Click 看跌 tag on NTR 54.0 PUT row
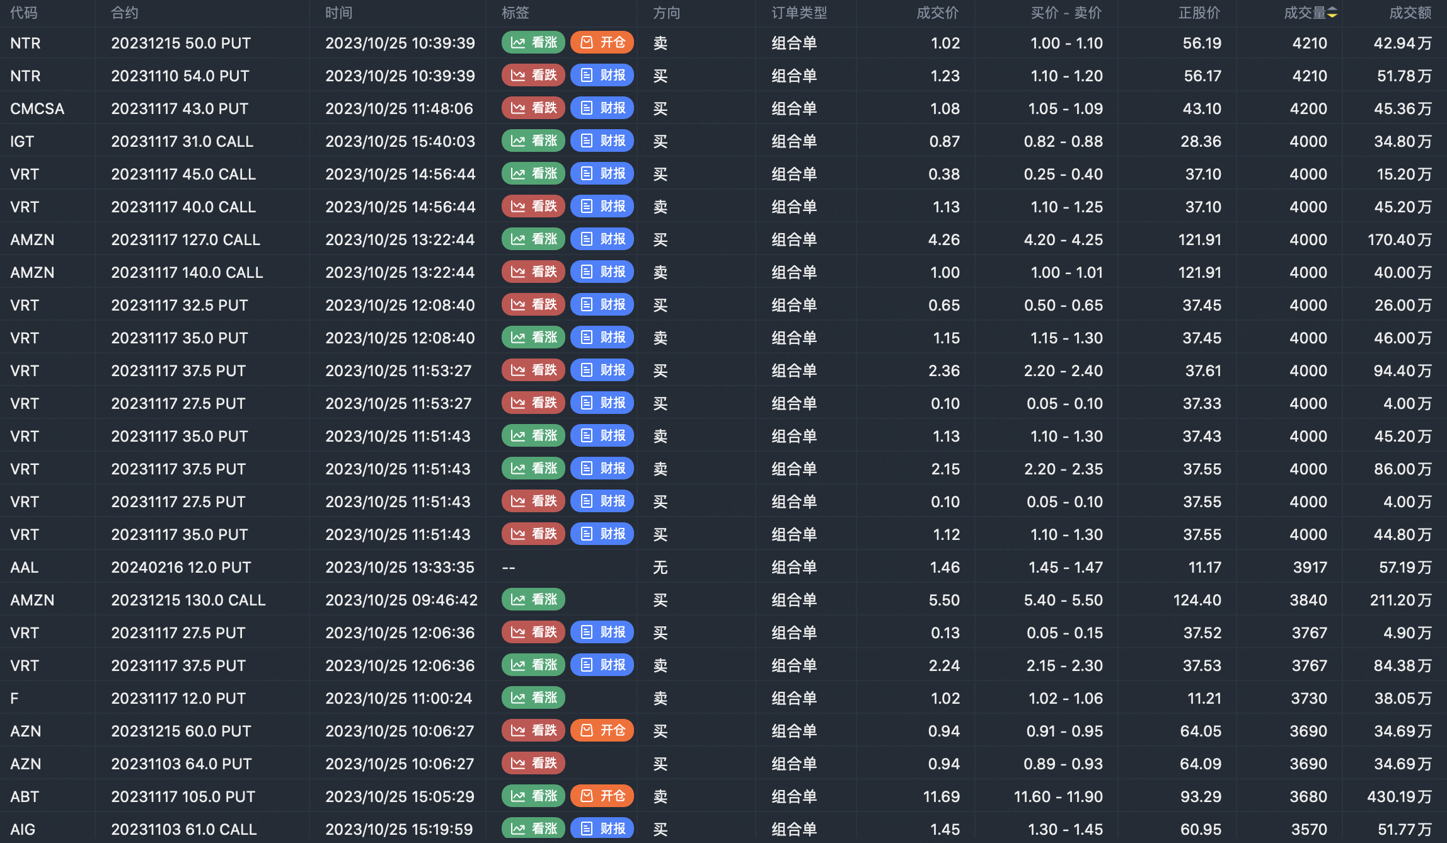Viewport: 1447px width, 843px height. coord(534,76)
